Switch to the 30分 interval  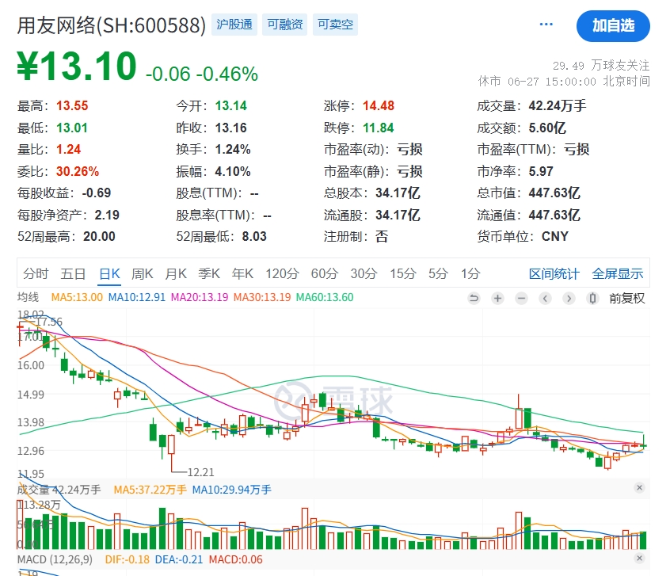pos(364,273)
